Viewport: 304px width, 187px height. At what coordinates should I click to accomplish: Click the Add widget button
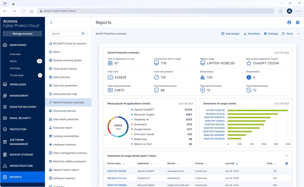(x=230, y=34)
